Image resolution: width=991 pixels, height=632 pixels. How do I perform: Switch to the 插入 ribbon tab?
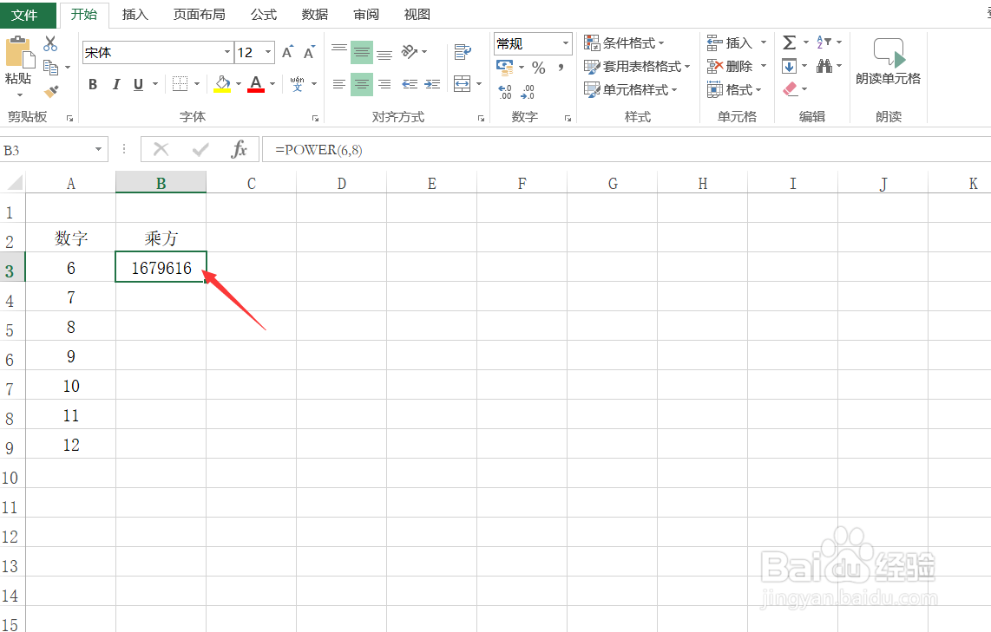click(x=135, y=15)
